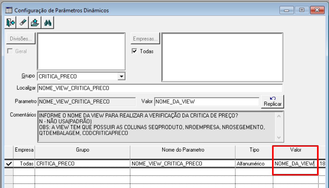Click the Replicar button
The image size is (329, 188).
point(273,101)
